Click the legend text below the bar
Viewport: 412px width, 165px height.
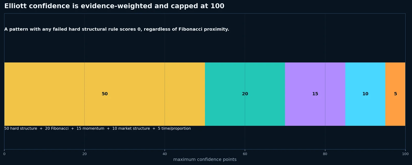(x=98, y=129)
